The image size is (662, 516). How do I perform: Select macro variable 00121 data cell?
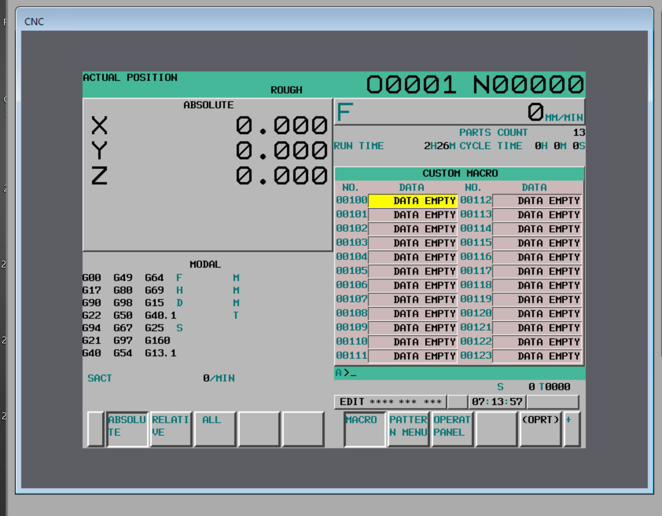537,328
